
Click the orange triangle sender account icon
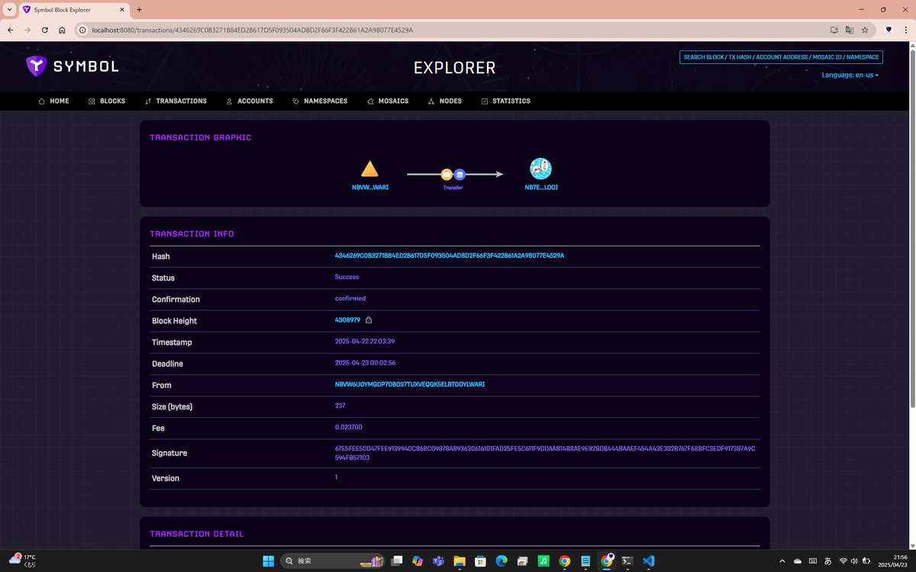pyautogui.click(x=369, y=169)
